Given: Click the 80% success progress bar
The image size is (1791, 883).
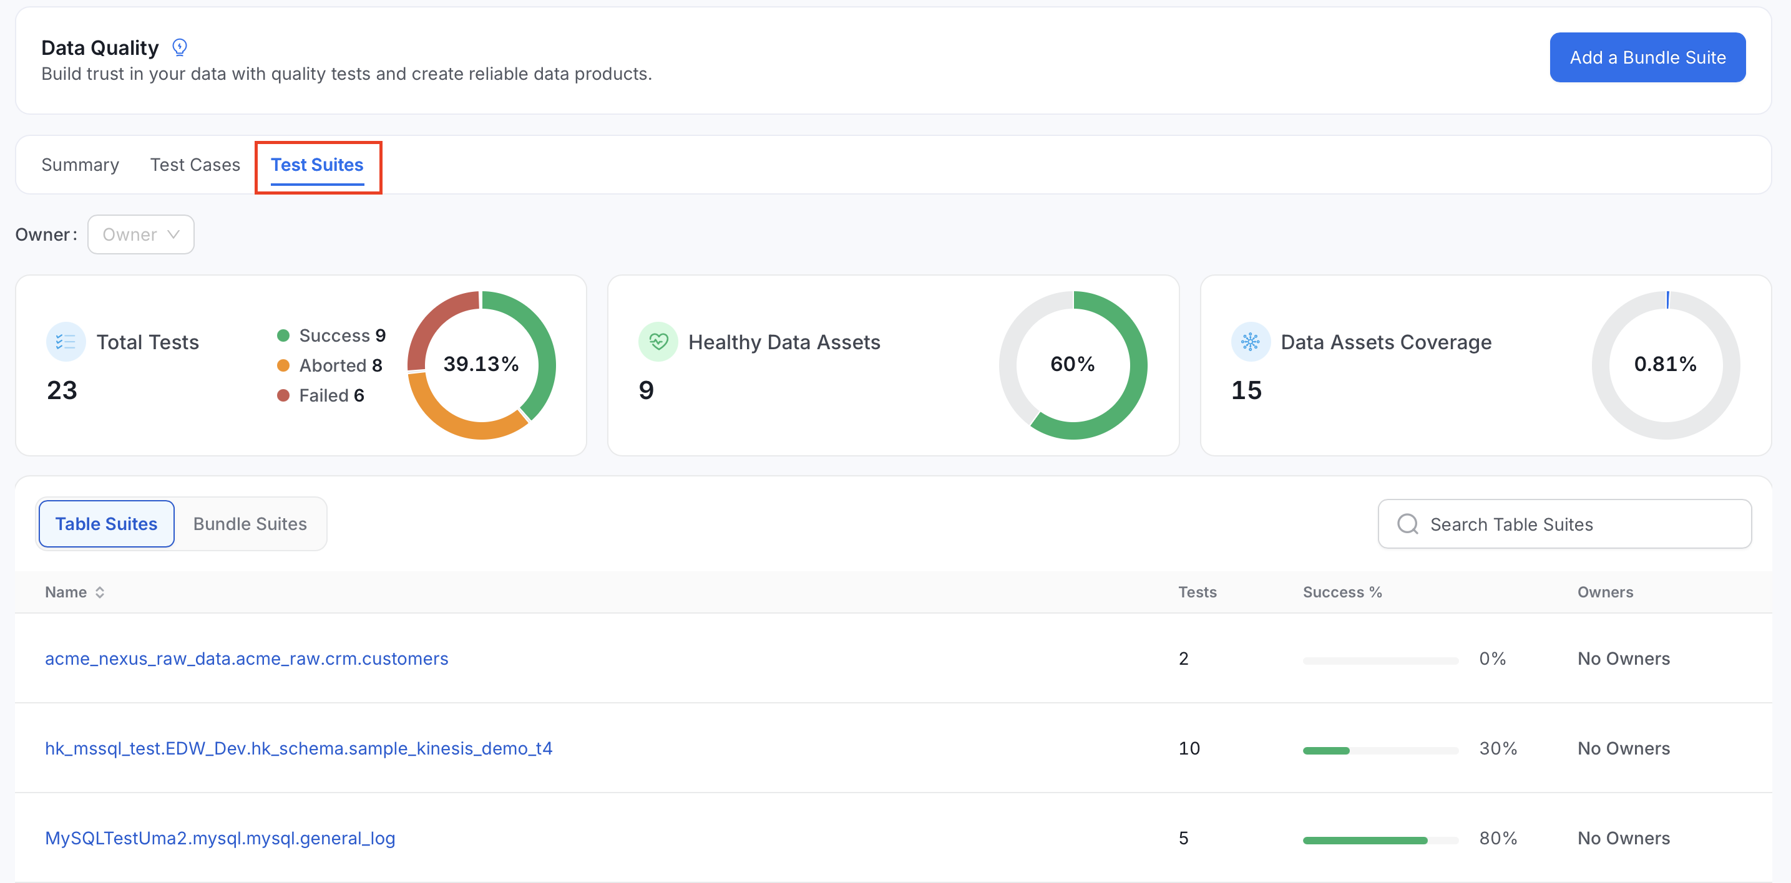Looking at the screenshot, I should [x=1381, y=841].
